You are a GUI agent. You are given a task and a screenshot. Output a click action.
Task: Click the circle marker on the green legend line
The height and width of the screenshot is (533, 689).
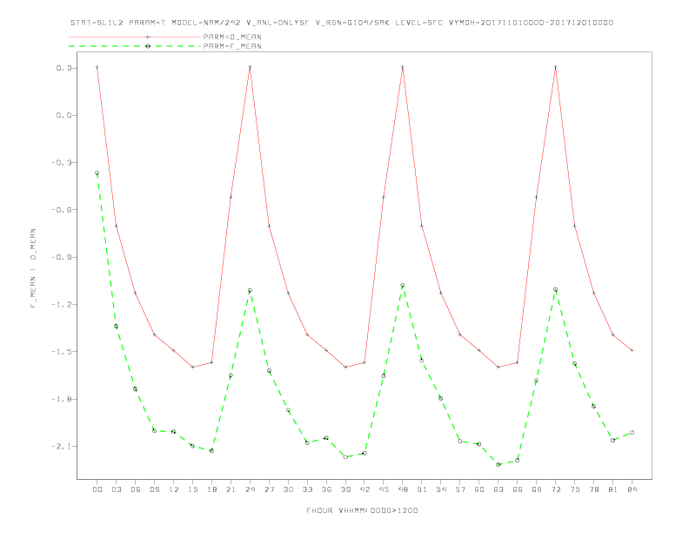click(x=148, y=46)
